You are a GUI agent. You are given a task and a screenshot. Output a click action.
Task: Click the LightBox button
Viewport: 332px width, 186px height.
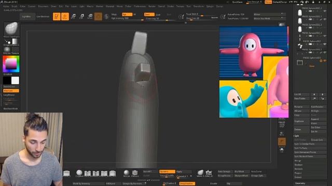[27, 17]
